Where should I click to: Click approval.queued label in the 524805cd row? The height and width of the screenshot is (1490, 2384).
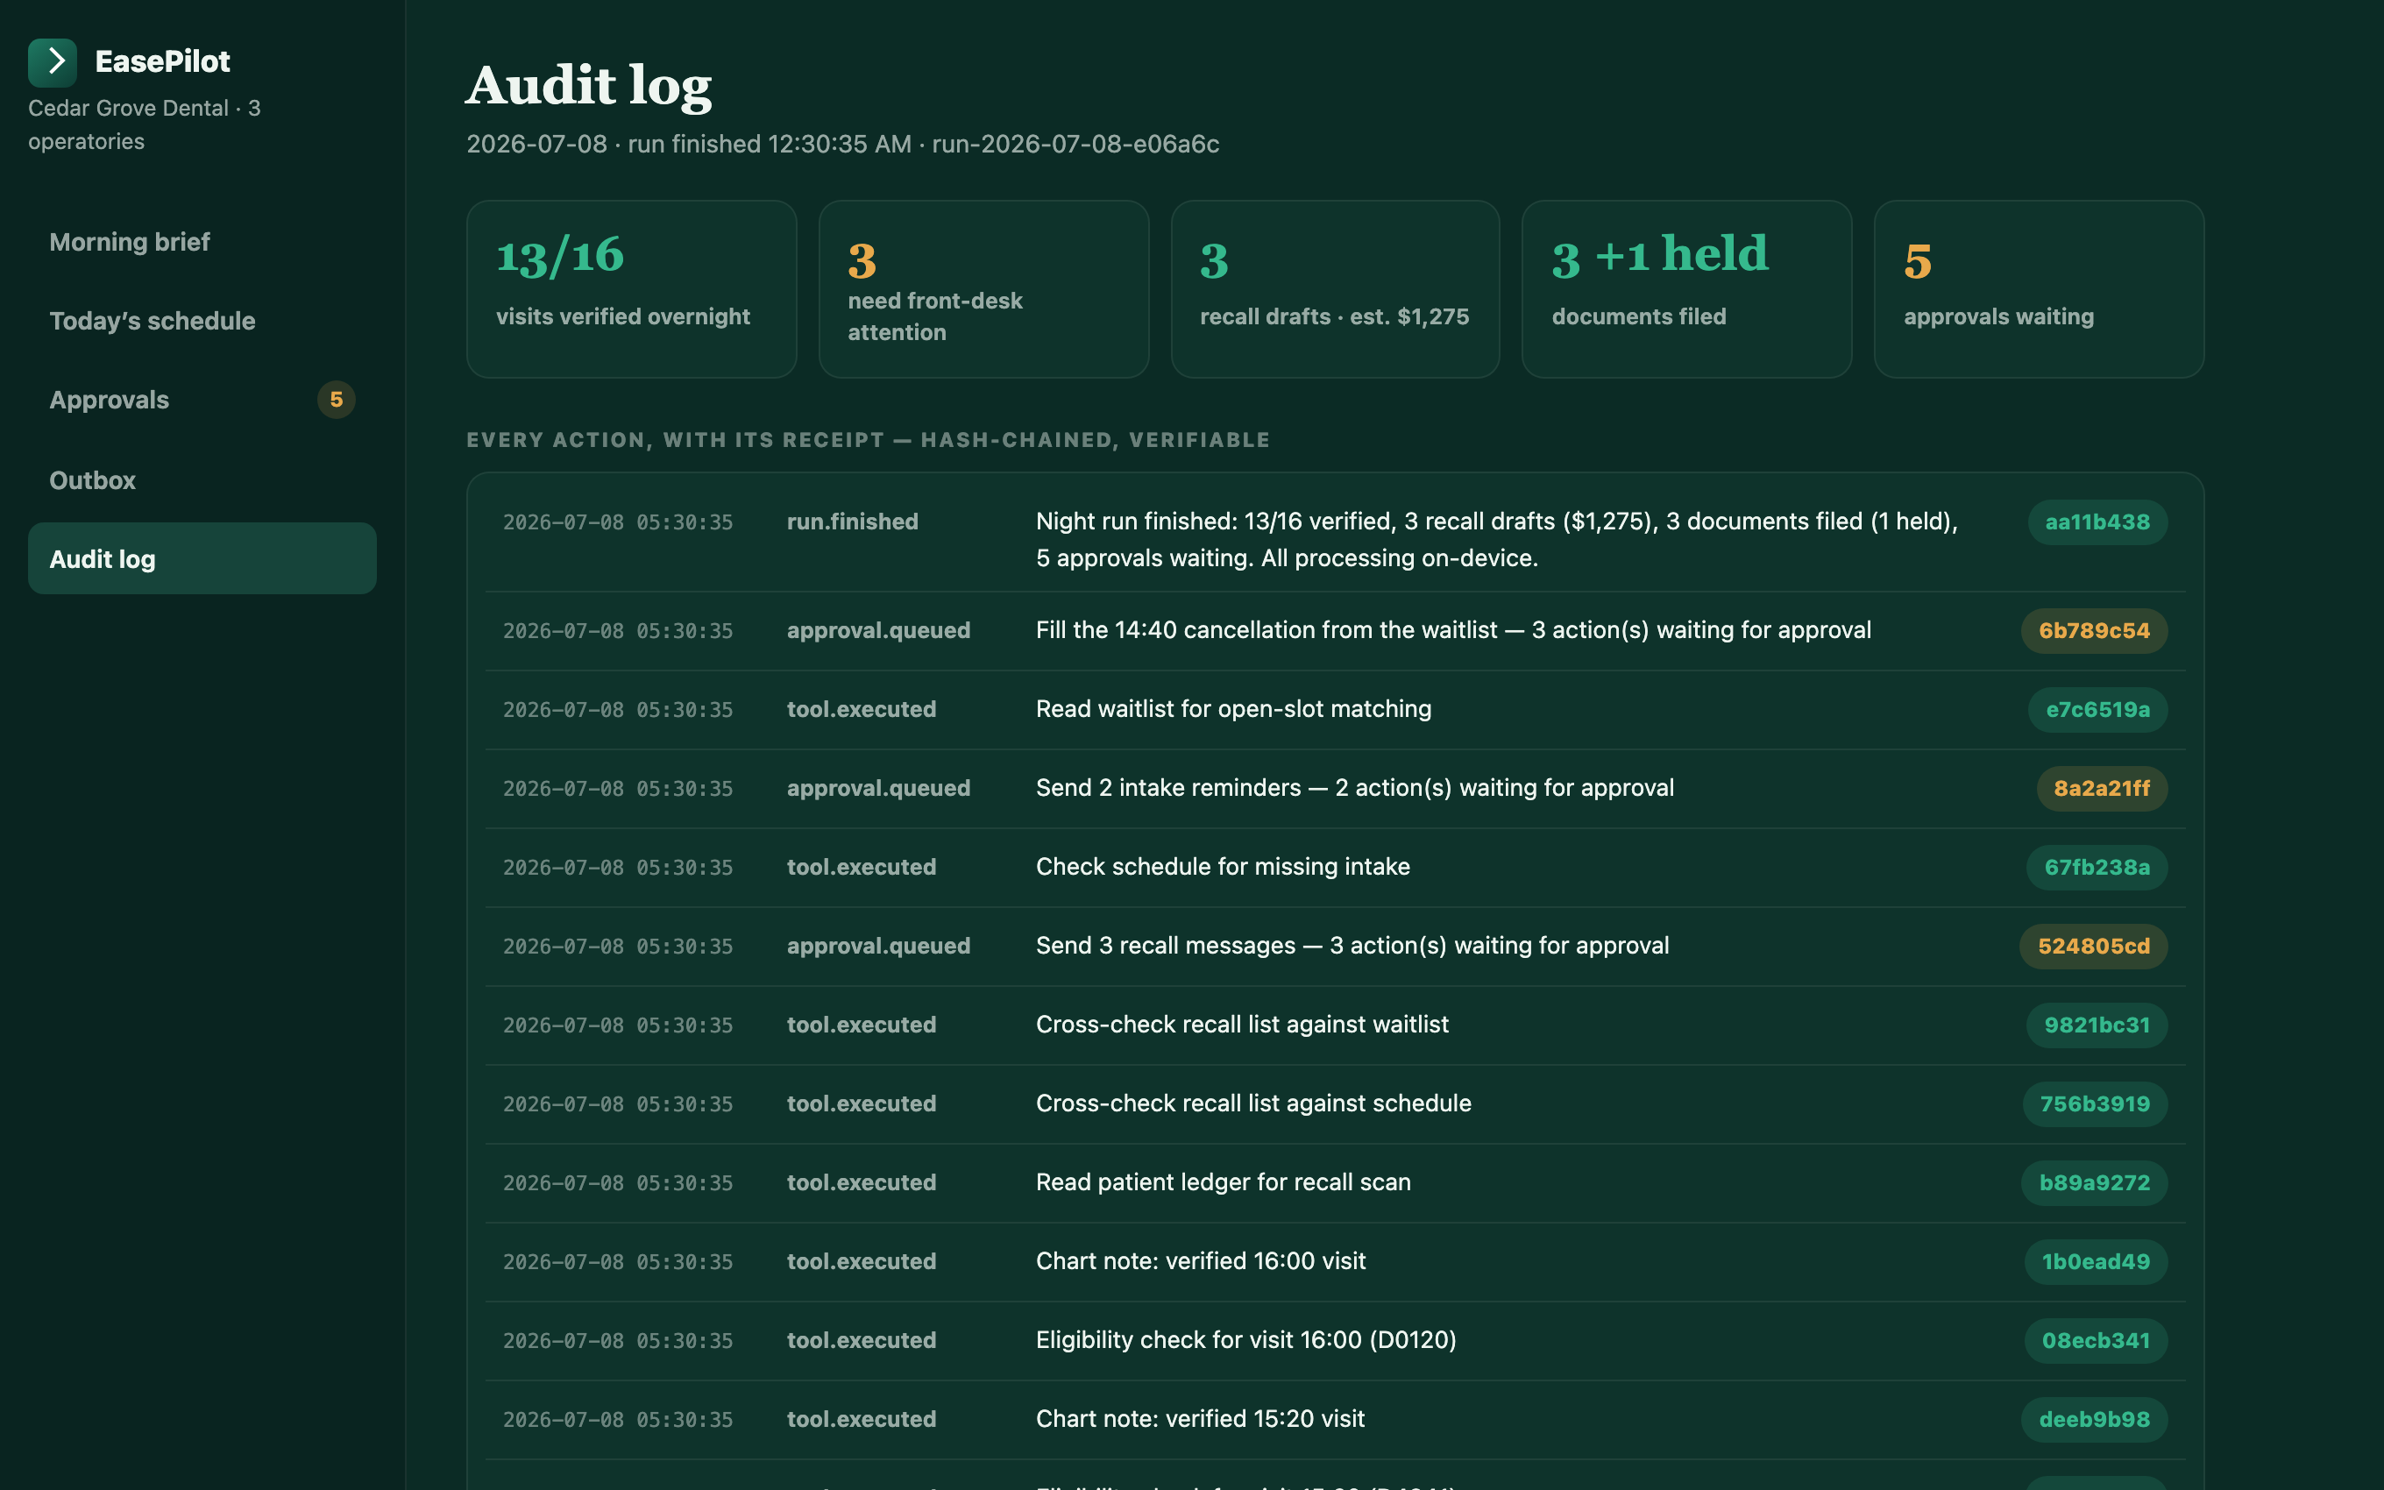tap(877, 945)
